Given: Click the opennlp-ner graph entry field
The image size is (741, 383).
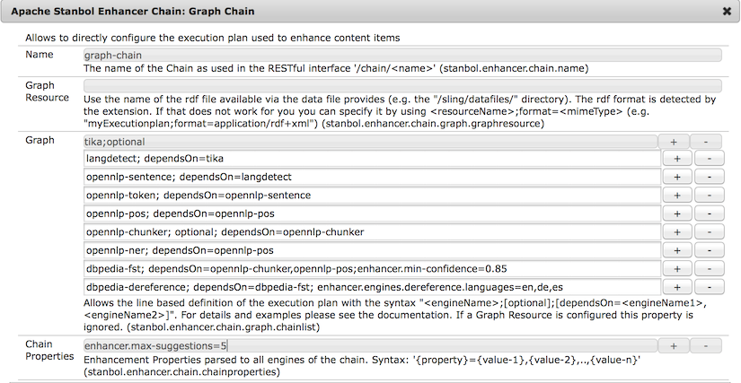Looking at the screenshot, I should [370, 250].
